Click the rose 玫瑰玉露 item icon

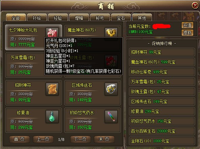111,62
